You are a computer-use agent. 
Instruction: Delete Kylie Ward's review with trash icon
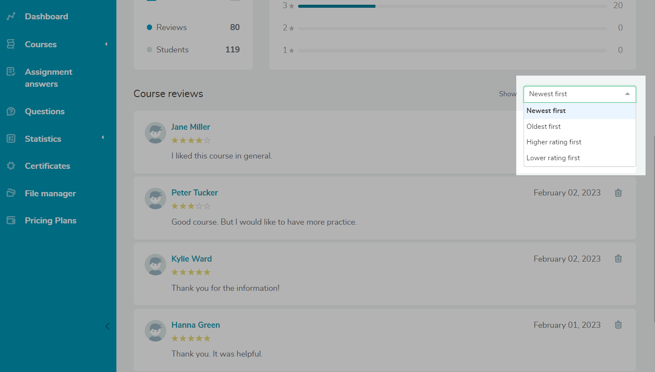tap(618, 259)
